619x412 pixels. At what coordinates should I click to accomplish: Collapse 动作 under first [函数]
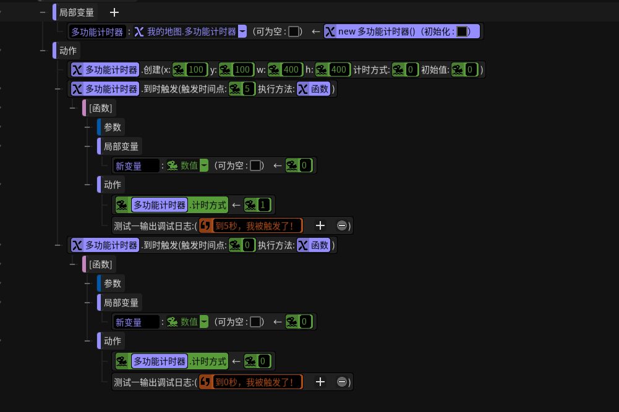click(x=88, y=185)
